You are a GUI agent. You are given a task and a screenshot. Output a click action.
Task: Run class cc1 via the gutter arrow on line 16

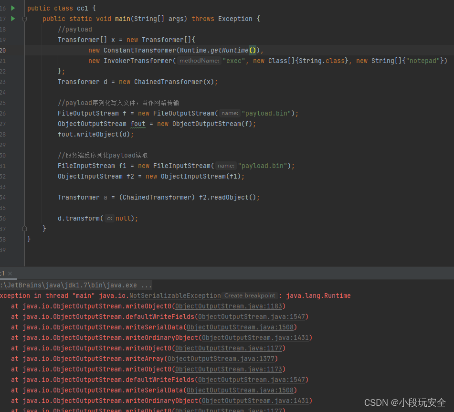[13, 8]
